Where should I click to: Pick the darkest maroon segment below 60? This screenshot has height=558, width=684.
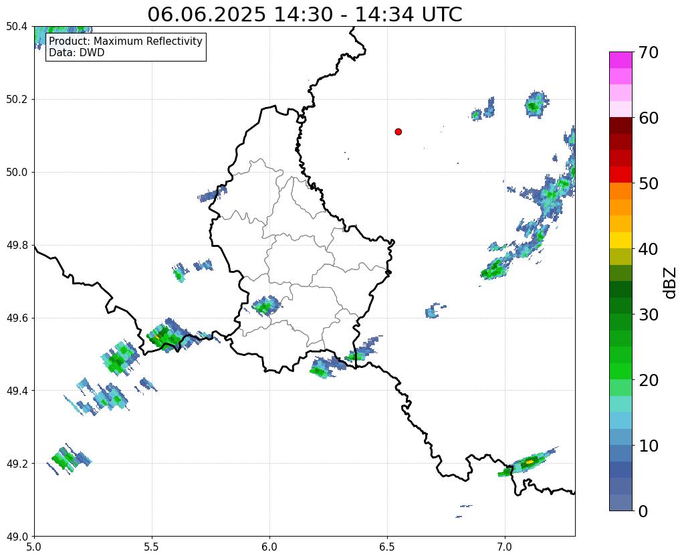620,126
